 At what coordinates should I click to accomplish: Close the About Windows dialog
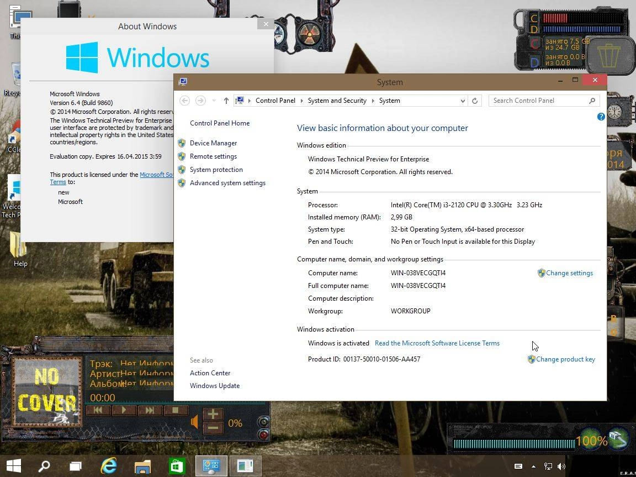tap(266, 24)
